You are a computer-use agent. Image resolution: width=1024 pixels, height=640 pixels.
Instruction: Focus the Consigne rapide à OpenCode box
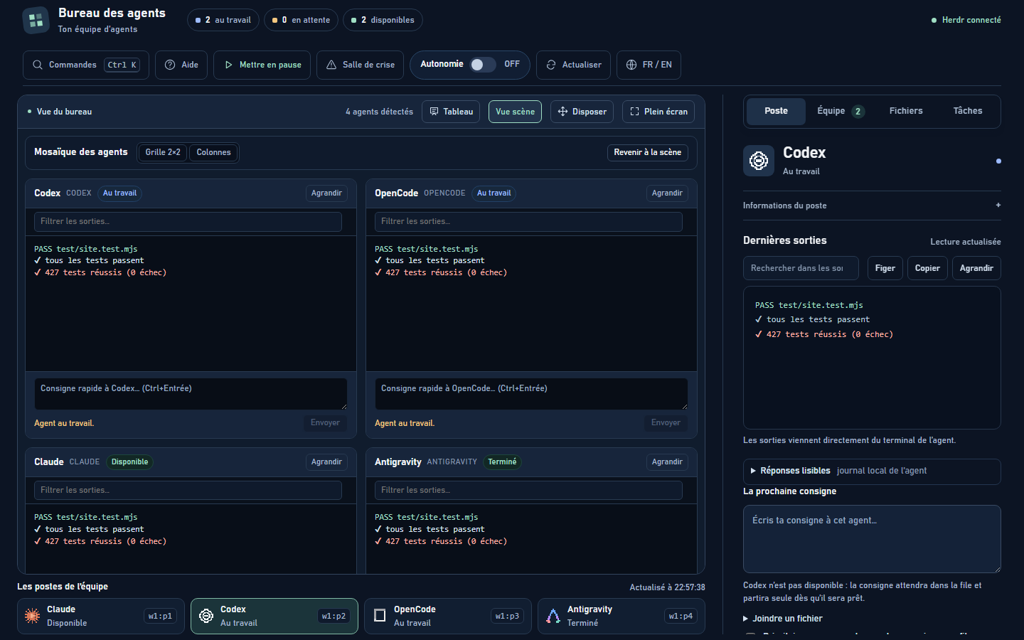[x=531, y=393]
